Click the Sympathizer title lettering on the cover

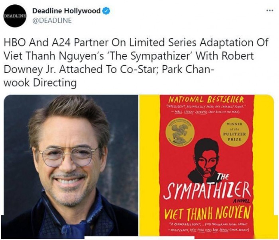tap(207, 189)
